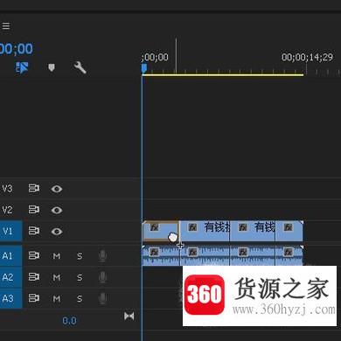Click fx badge on second V1 clip

click(192, 227)
